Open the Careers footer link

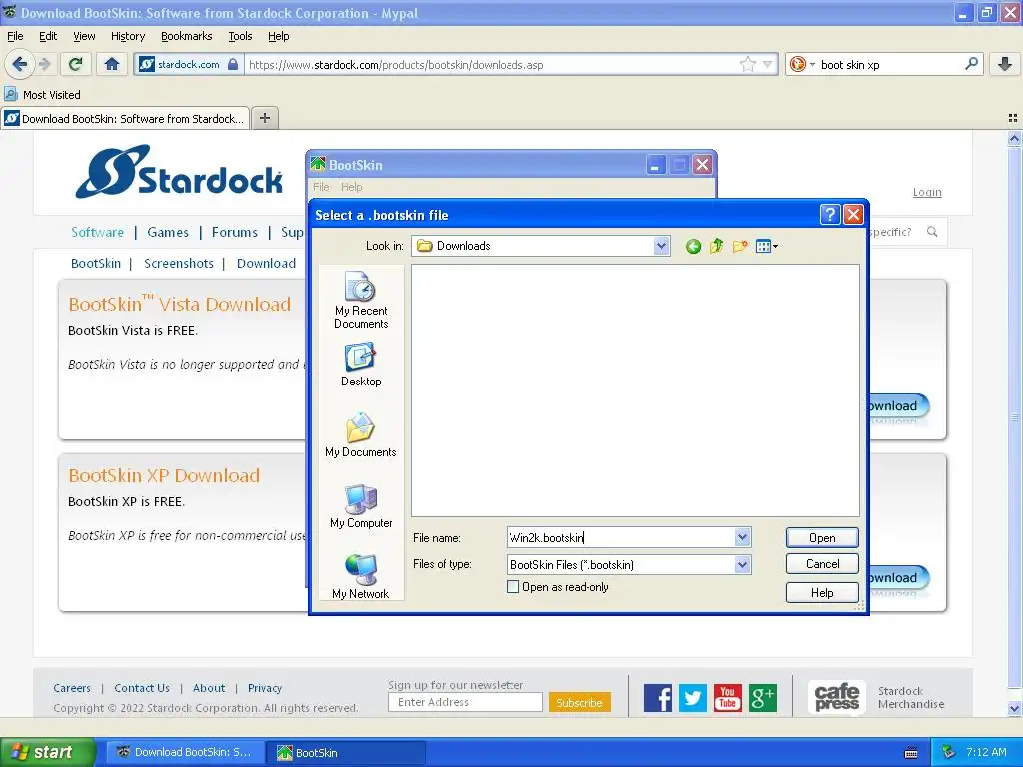72,688
